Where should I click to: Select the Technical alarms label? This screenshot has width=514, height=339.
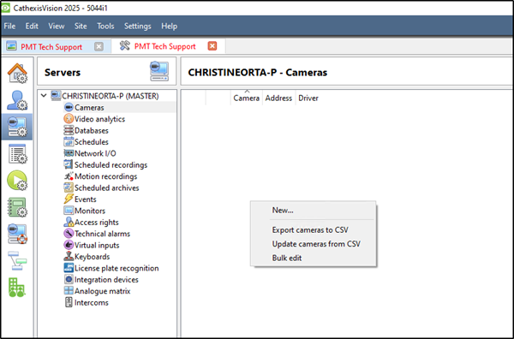[x=102, y=234]
